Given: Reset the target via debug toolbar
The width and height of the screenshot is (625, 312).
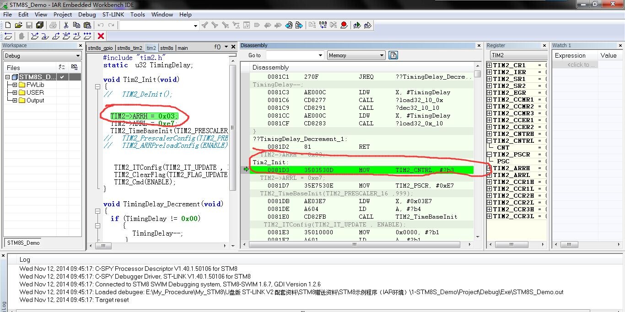Looking at the screenshot, I should pos(8,36).
